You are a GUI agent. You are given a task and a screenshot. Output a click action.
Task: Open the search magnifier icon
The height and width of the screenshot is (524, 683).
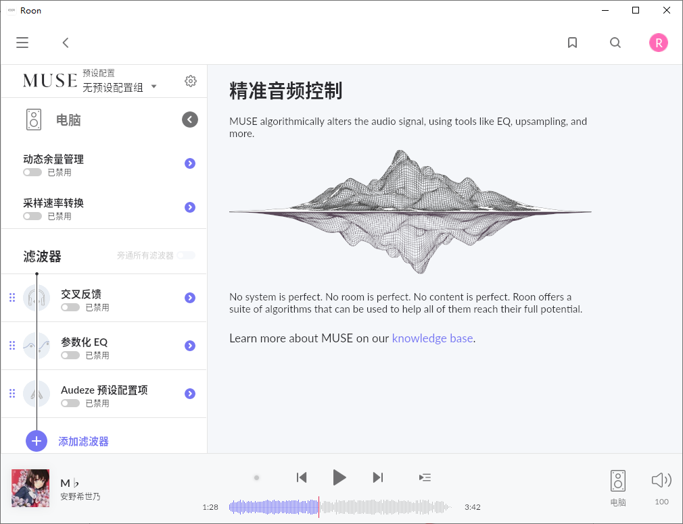(x=615, y=43)
